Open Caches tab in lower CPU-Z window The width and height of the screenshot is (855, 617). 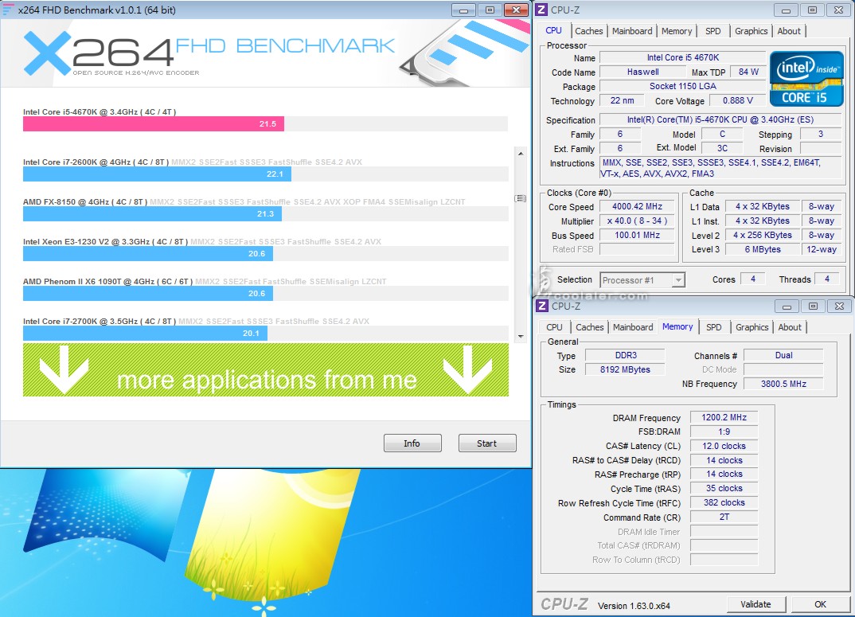click(589, 327)
